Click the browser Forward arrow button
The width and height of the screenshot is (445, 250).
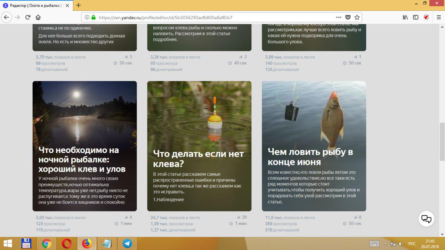pos(17,17)
